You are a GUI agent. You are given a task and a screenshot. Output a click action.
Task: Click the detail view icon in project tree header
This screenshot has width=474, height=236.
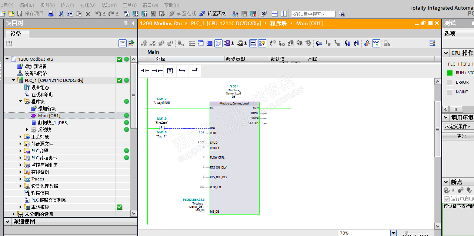tap(123, 43)
